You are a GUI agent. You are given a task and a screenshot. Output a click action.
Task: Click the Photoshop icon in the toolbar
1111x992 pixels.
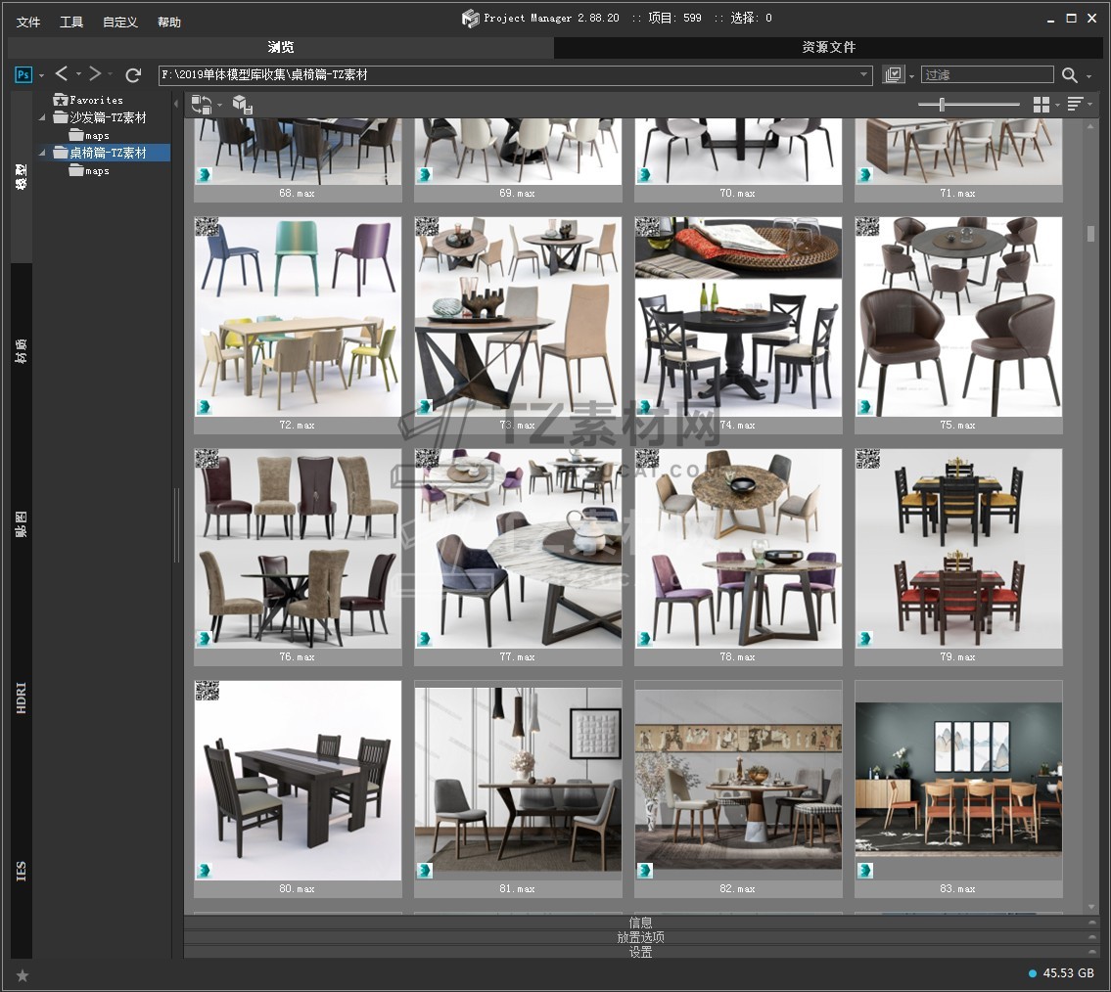(x=24, y=75)
